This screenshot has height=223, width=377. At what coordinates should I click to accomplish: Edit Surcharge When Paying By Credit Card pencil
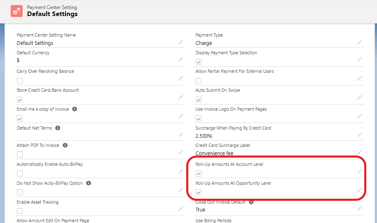click(x=359, y=135)
